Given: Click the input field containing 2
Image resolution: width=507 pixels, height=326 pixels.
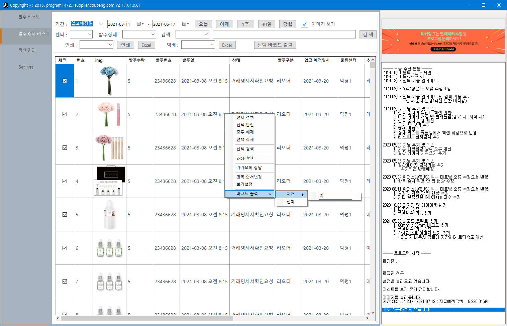Looking at the screenshot, I should (x=335, y=196).
